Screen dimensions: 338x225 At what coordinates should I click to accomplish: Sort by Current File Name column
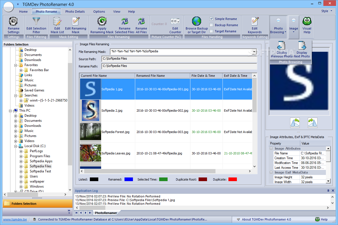click(x=107, y=76)
